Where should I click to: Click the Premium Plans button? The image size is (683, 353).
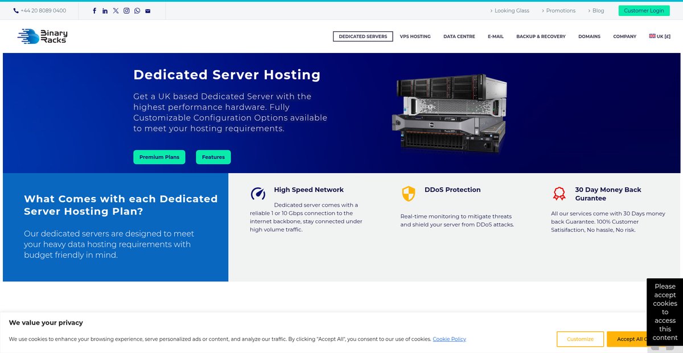point(159,157)
